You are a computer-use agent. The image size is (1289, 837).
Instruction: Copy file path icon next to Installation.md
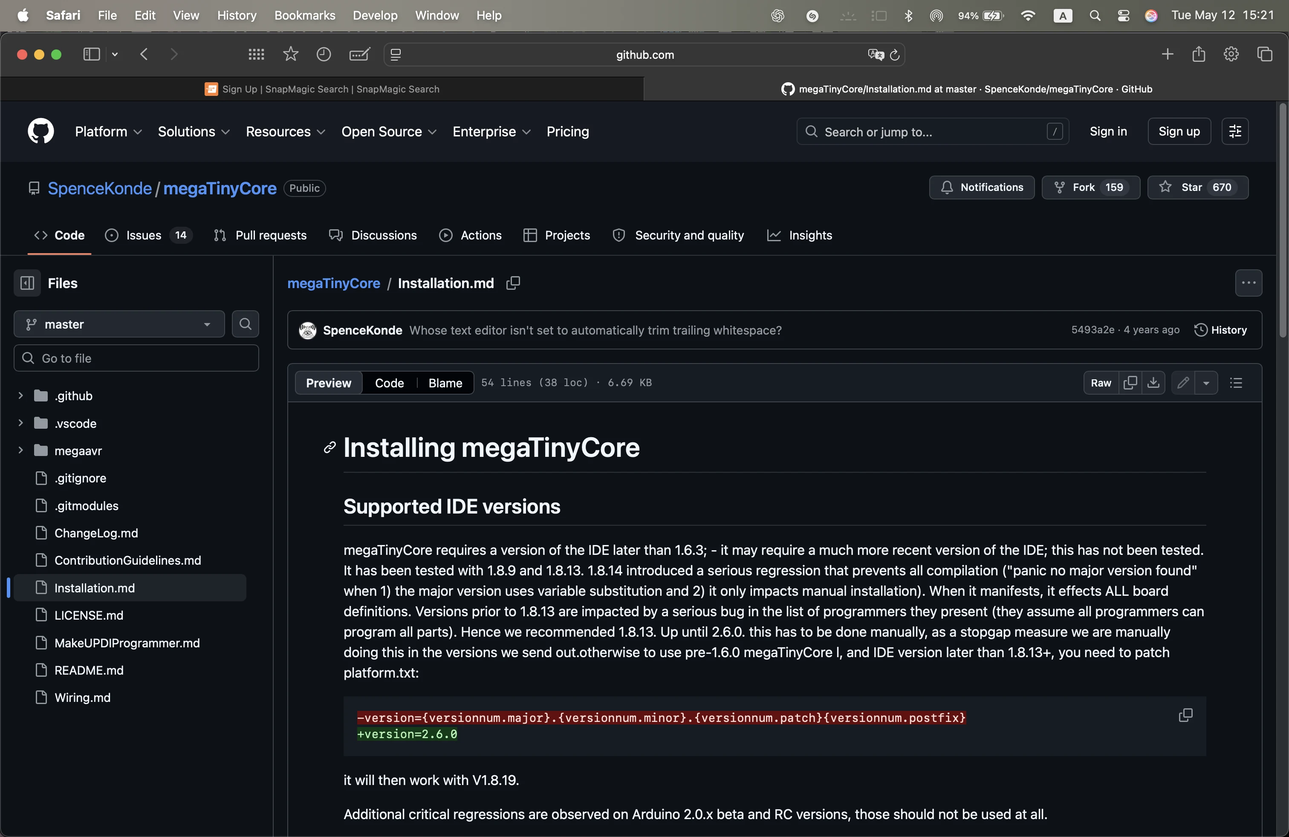[513, 283]
